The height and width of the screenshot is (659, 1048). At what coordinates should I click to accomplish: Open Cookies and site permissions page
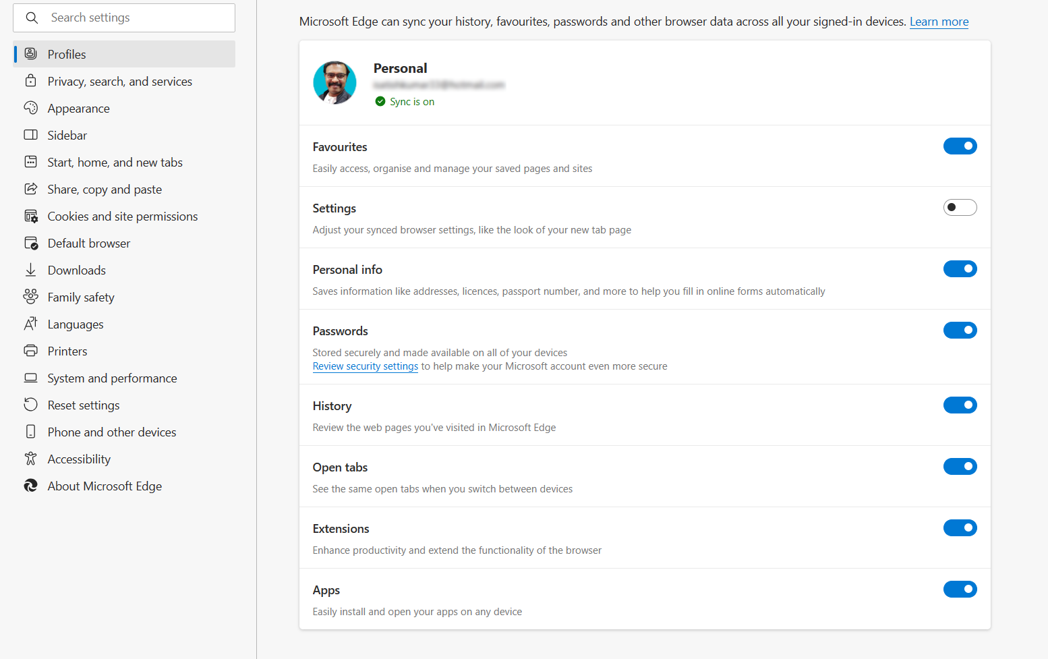[123, 217]
